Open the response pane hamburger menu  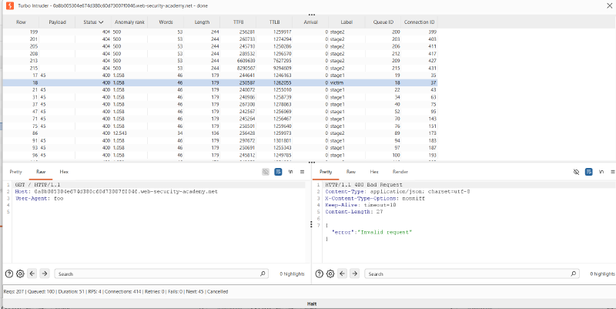tap(613, 172)
